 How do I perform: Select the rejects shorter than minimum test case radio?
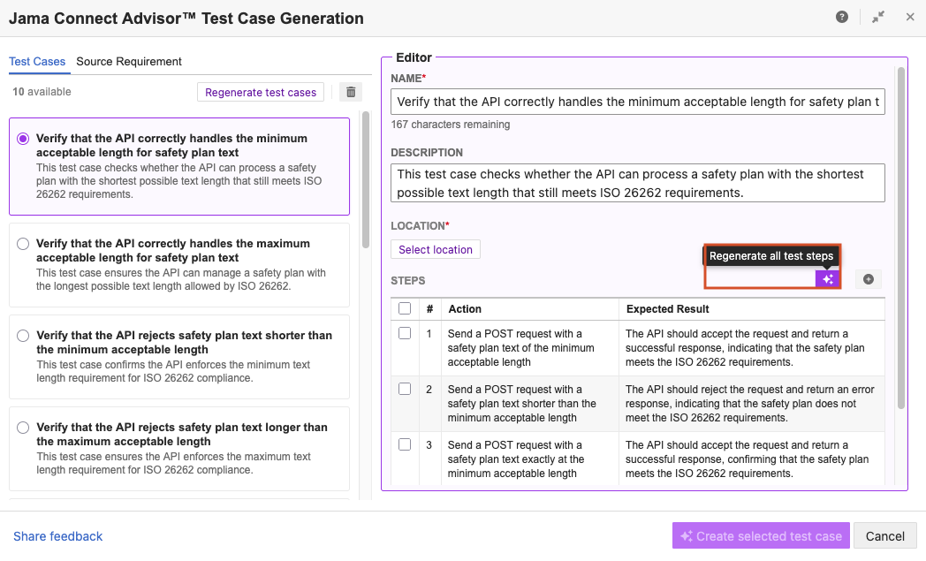click(23, 336)
